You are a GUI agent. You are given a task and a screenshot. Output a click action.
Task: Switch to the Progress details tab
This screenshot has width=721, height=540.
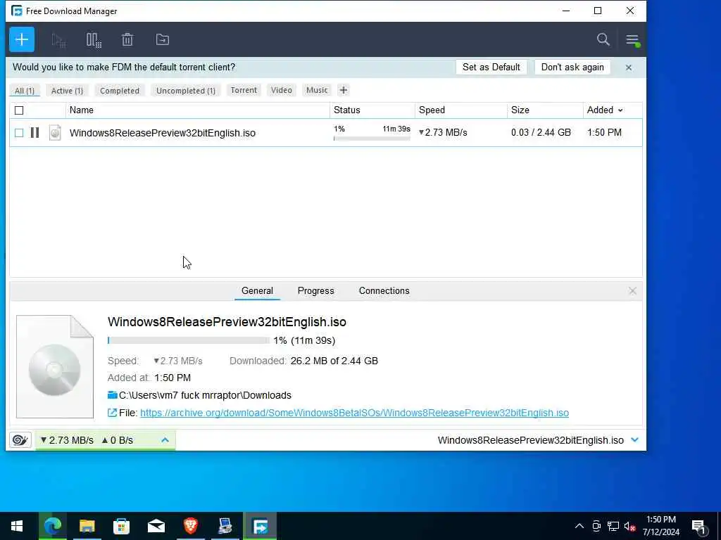pyautogui.click(x=316, y=290)
